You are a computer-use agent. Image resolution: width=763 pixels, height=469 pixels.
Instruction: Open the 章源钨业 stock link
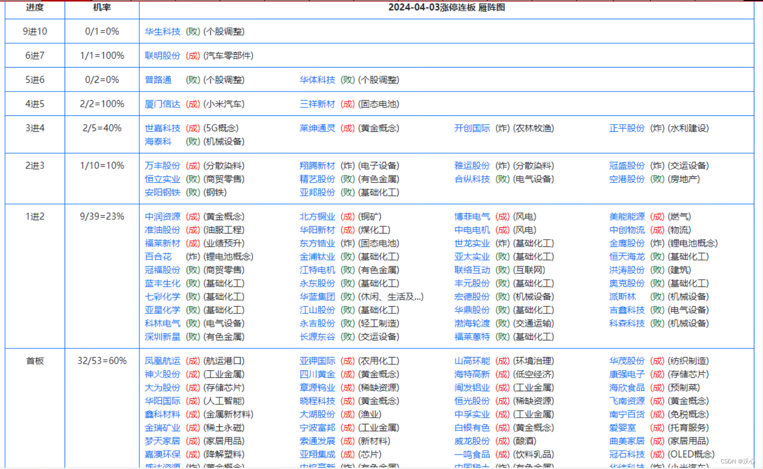(x=317, y=388)
